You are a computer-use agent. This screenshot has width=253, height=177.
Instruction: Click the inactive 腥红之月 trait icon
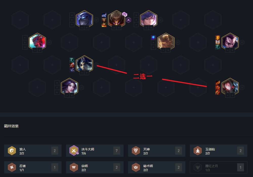pos(198,167)
